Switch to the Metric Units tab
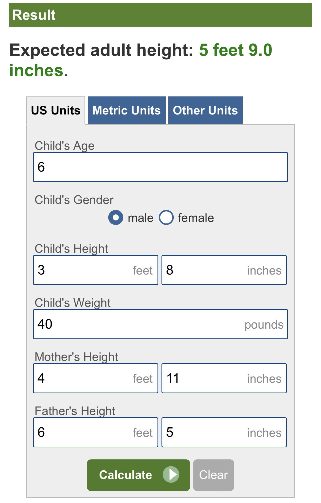321x503 pixels. tap(127, 110)
